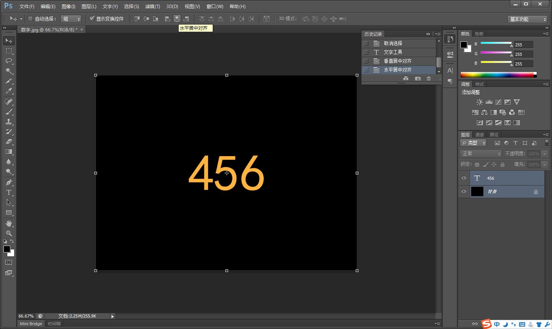Open the auto-select Group dropdown

pos(71,19)
